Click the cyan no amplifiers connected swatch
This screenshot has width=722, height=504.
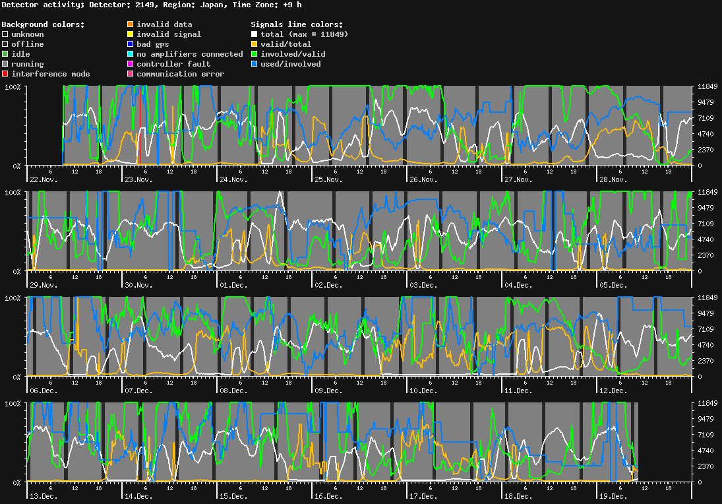click(x=131, y=54)
